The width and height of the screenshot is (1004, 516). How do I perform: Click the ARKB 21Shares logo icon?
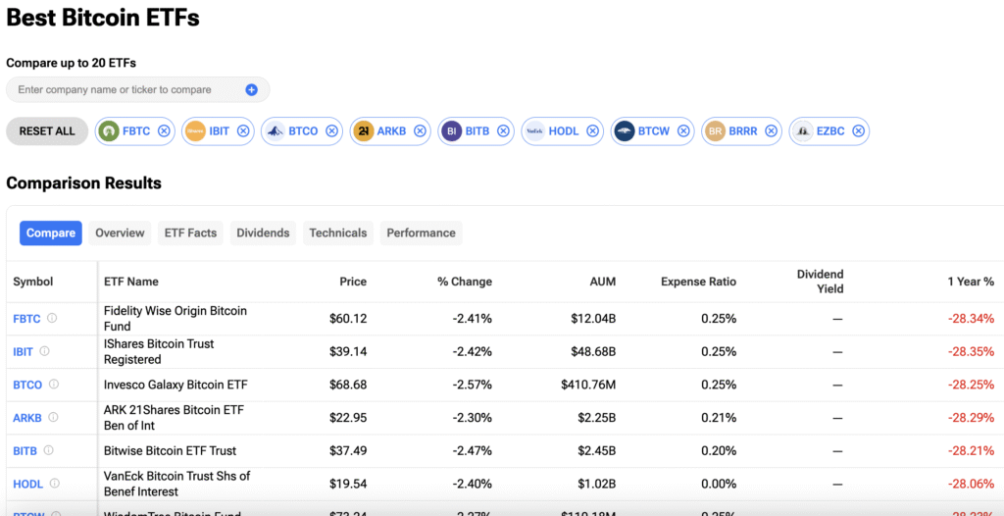[363, 131]
